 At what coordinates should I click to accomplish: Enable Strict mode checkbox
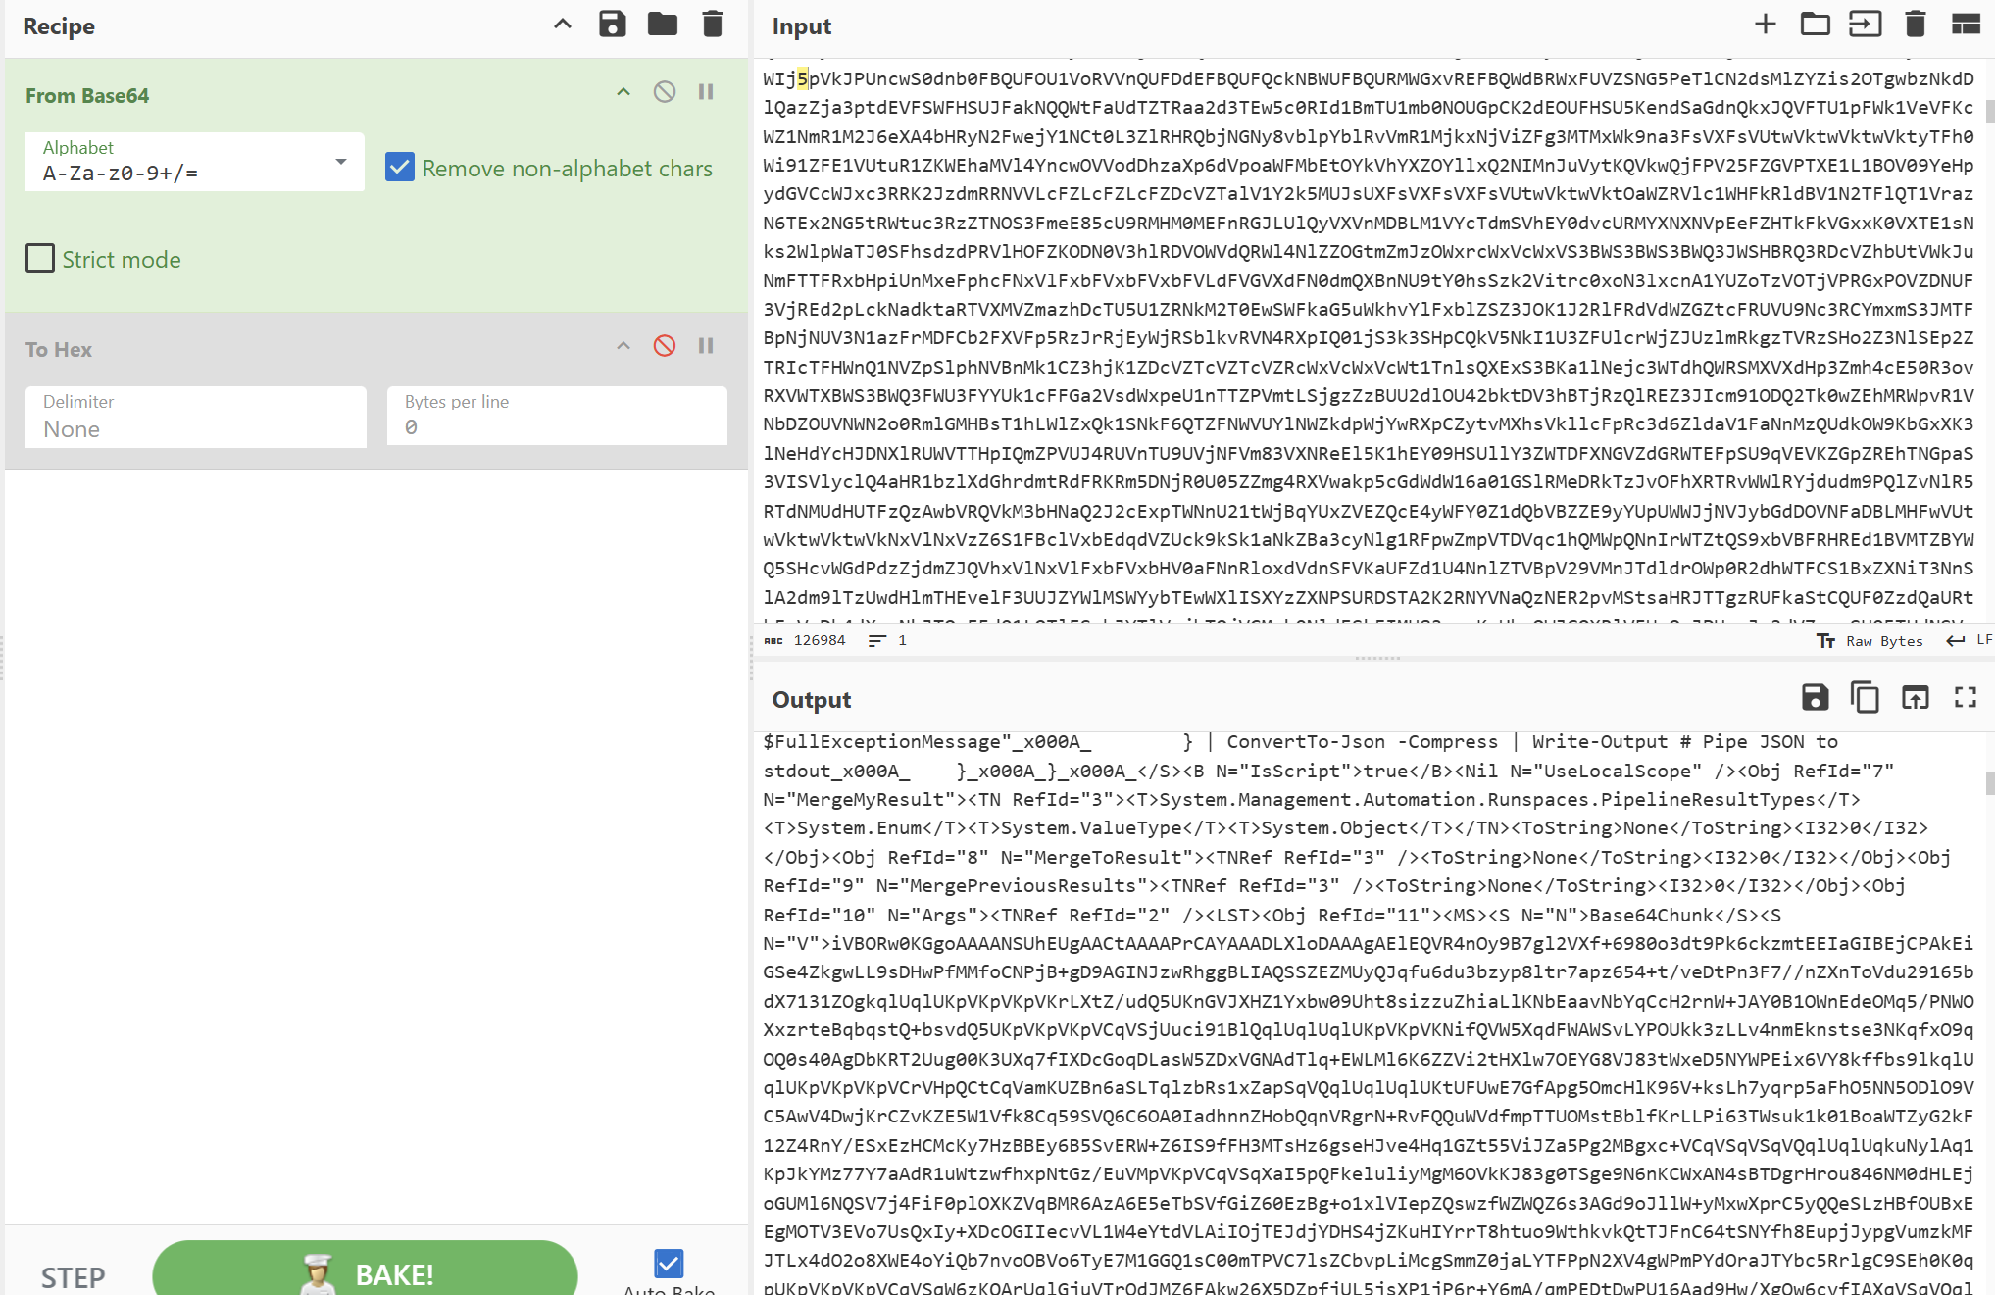[x=40, y=259]
